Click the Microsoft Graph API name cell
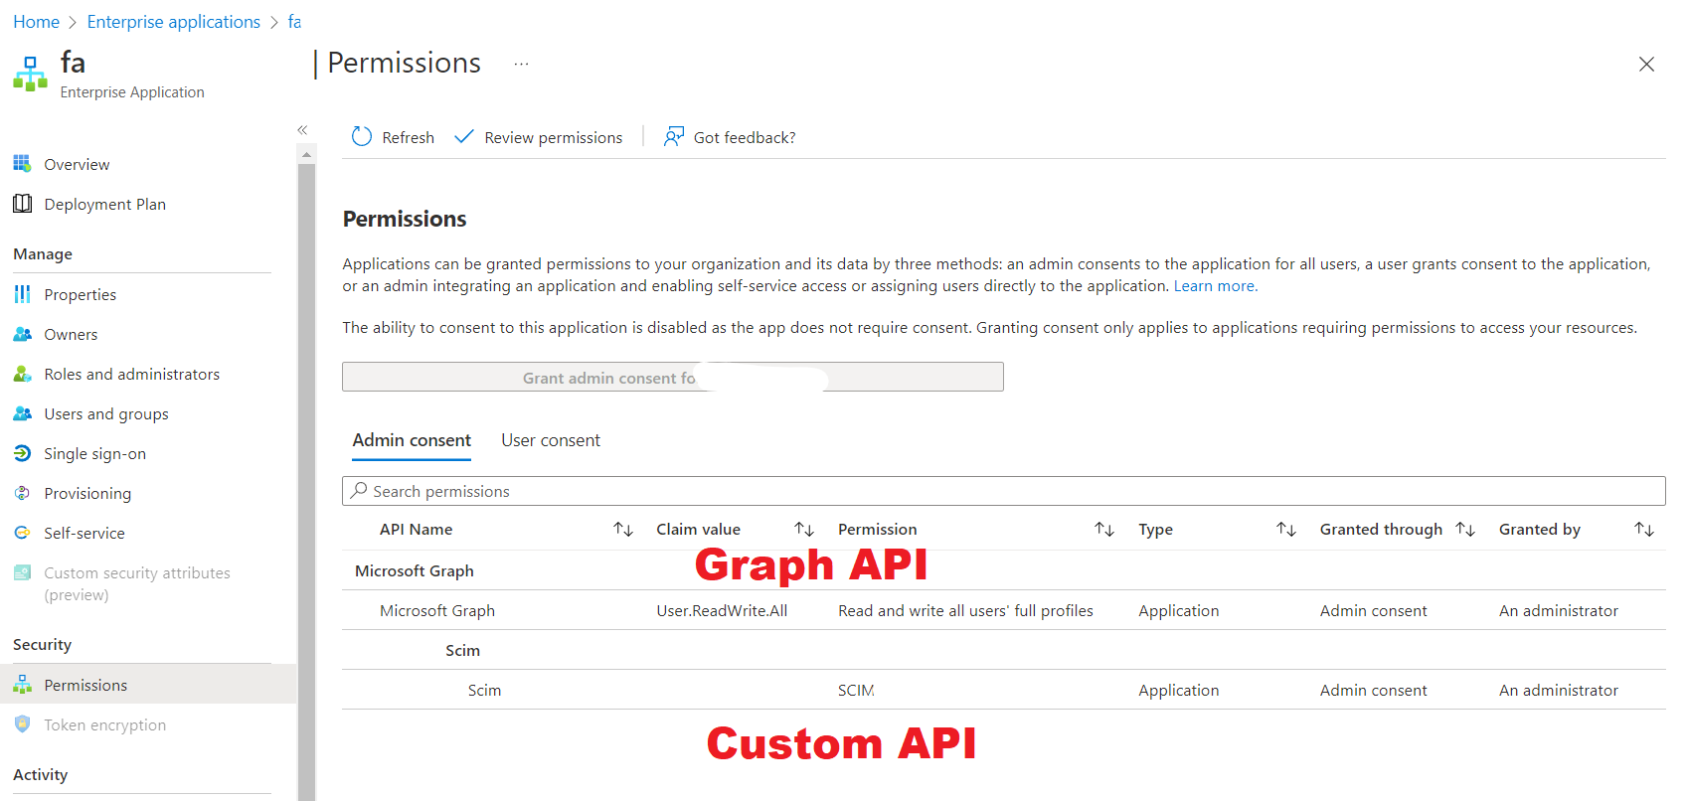The height and width of the screenshot is (801, 1688). point(437,610)
